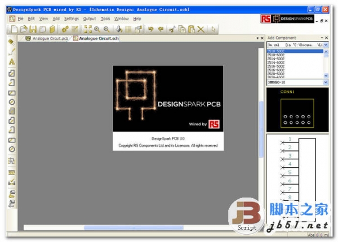Open the Output menu
Viewport: 338px width, 242px height.
pyautogui.click(x=90, y=19)
